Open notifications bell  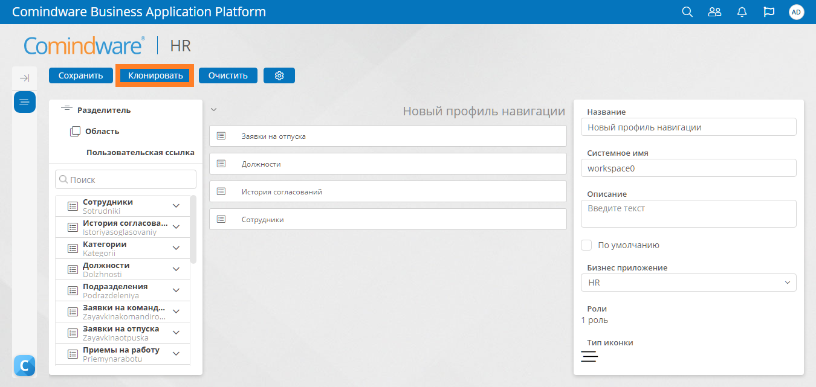pyautogui.click(x=742, y=12)
